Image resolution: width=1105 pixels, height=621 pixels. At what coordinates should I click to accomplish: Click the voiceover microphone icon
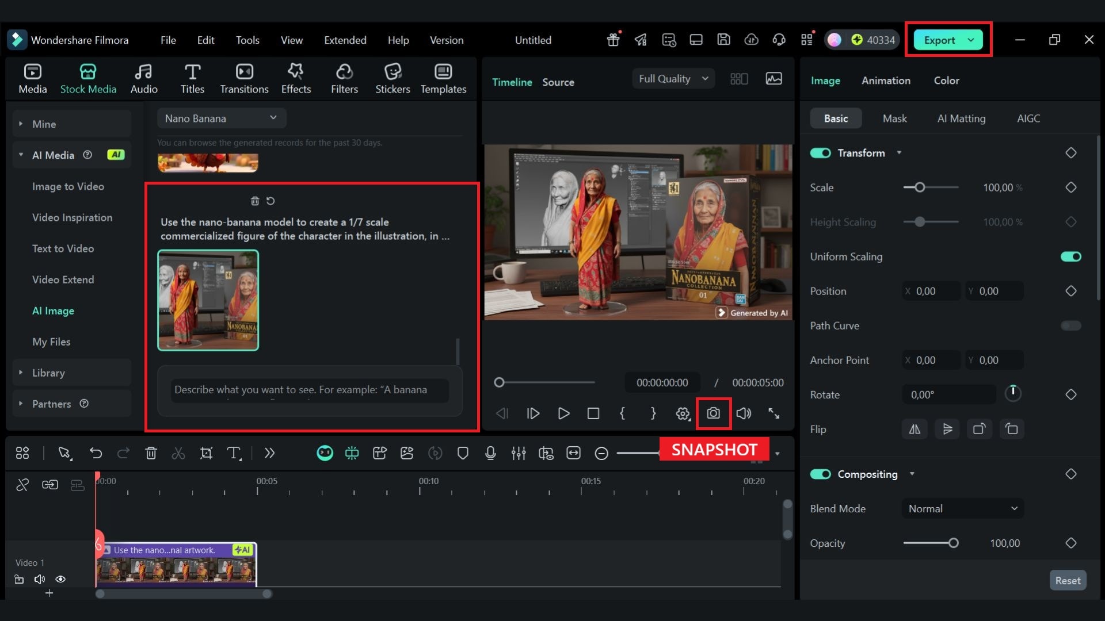coord(490,453)
